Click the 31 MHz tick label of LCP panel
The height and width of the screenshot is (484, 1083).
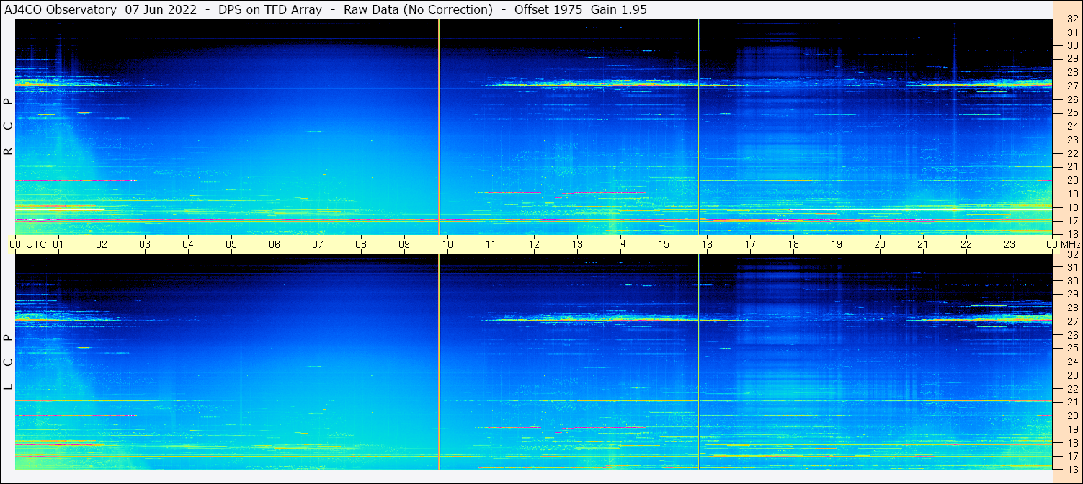[1072, 267]
